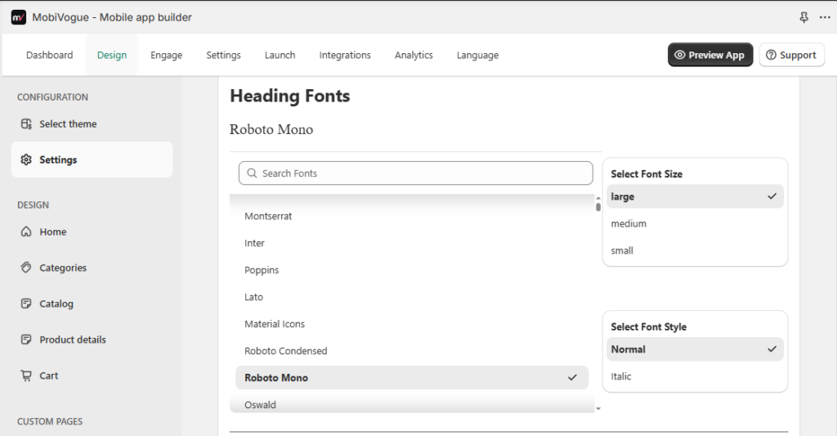
Task: Click the question mark icon on Support
Action: (771, 55)
